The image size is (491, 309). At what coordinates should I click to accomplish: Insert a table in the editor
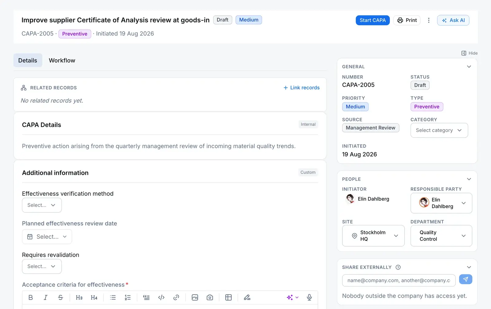(229, 297)
